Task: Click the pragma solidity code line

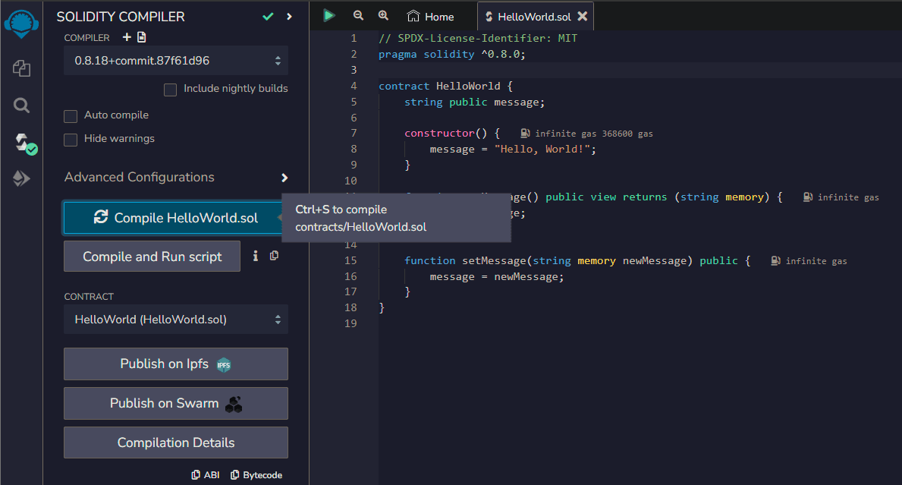Action: tap(451, 54)
